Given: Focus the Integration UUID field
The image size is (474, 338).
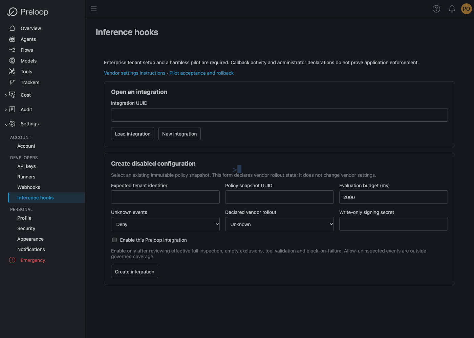Looking at the screenshot, I should 279,115.
